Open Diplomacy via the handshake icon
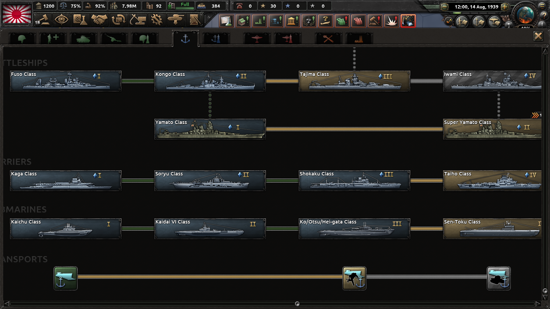The width and height of the screenshot is (550, 309). click(99, 20)
